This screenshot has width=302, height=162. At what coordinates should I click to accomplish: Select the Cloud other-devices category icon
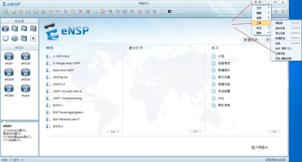click(15, 38)
